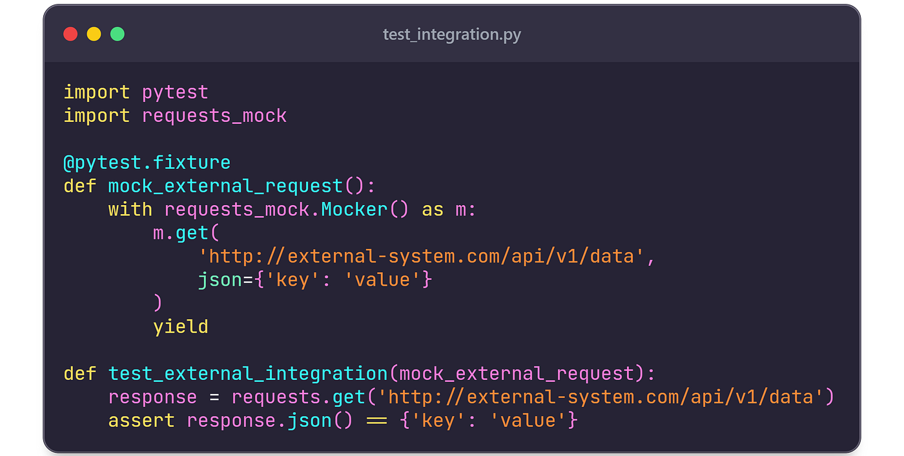Screen dimensions: 904x456
Task: Click the with statement line
Action: (291, 209)
